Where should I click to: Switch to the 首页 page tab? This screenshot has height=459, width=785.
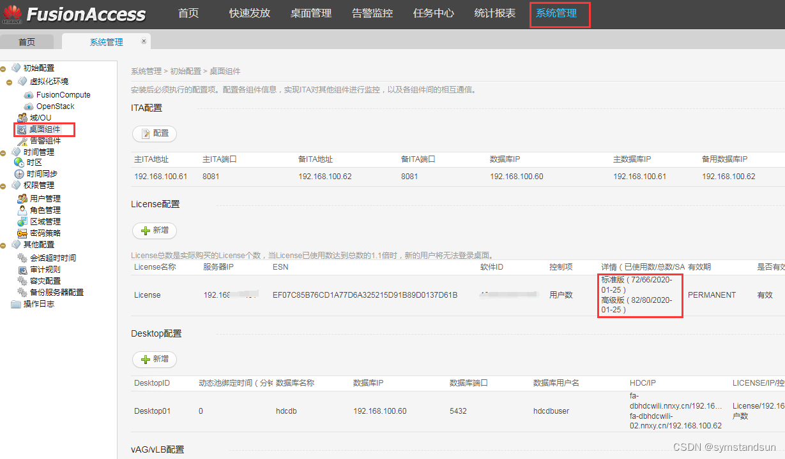pyautogui.click(x=27, y=42)
